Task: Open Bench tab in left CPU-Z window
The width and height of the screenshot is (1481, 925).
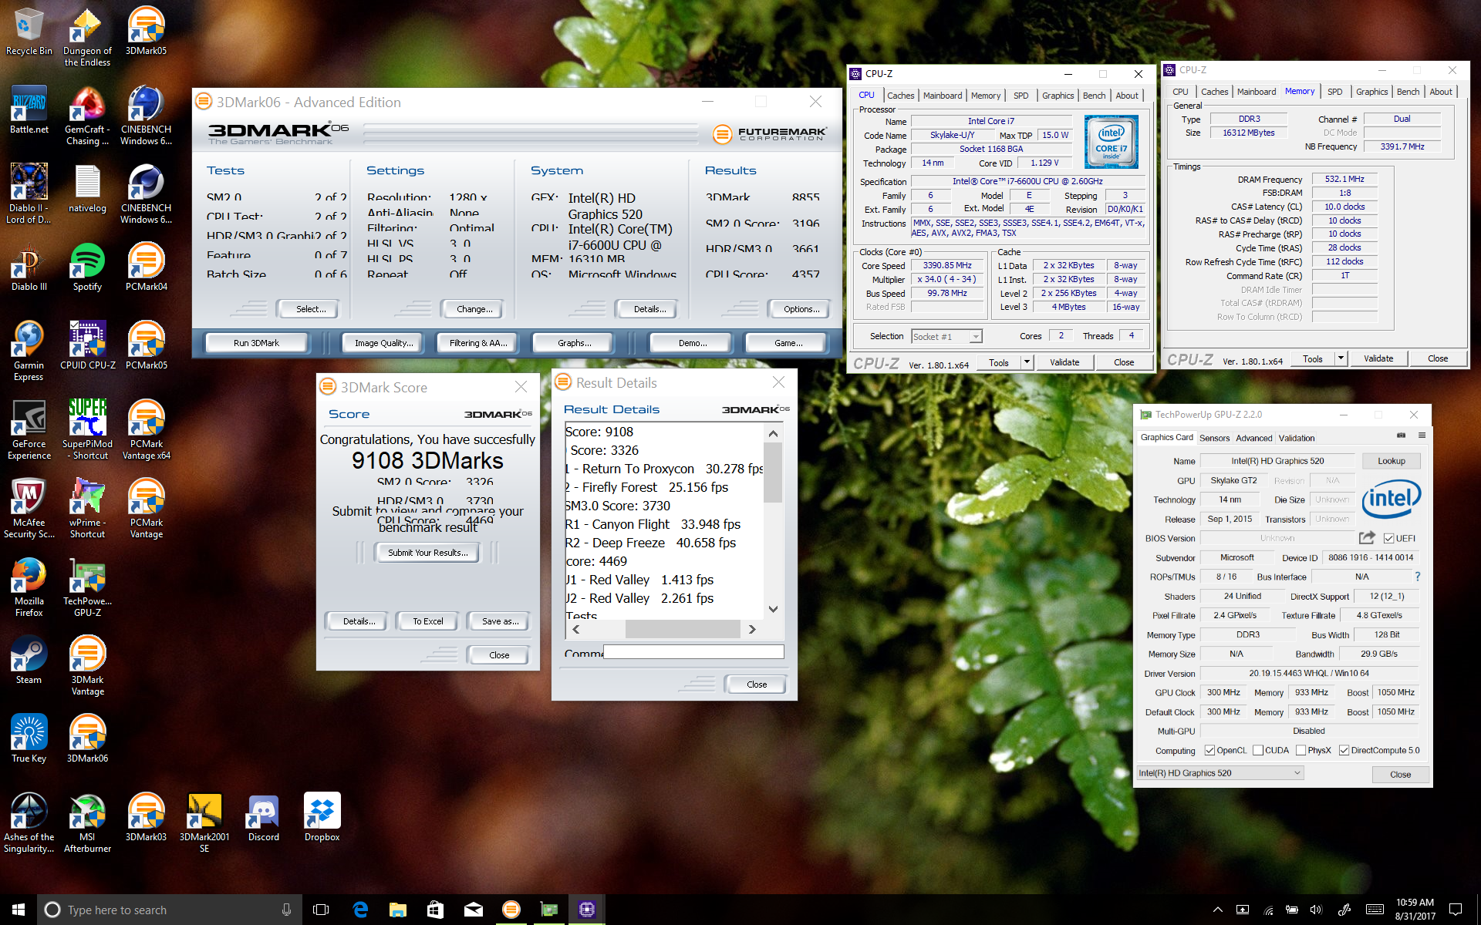Action: click(1094, 96)
